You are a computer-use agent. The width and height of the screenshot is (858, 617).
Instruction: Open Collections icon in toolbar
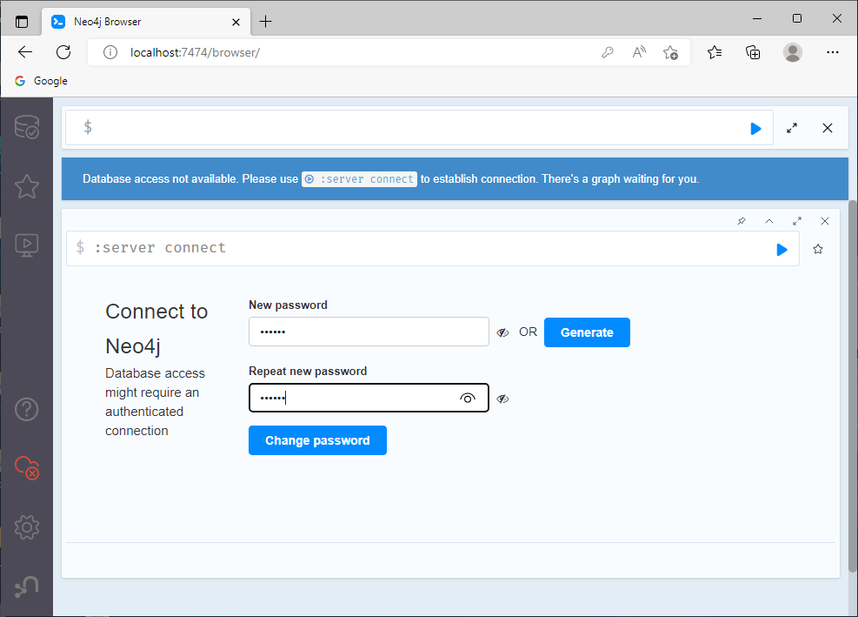(x=753, y=52)
